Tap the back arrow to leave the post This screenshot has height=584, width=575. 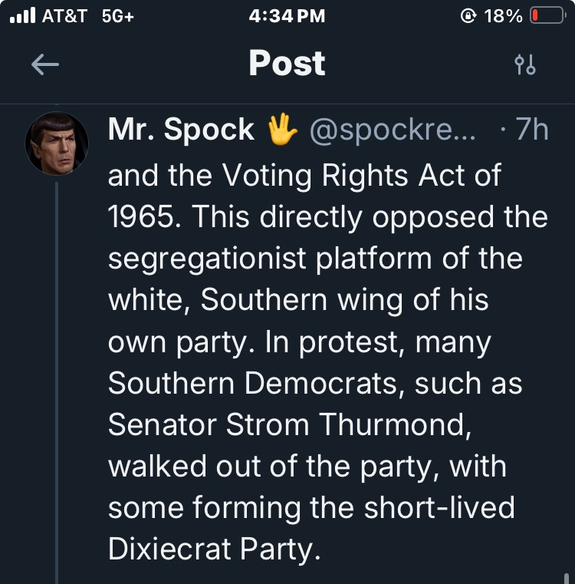click(x=45, y=65)
